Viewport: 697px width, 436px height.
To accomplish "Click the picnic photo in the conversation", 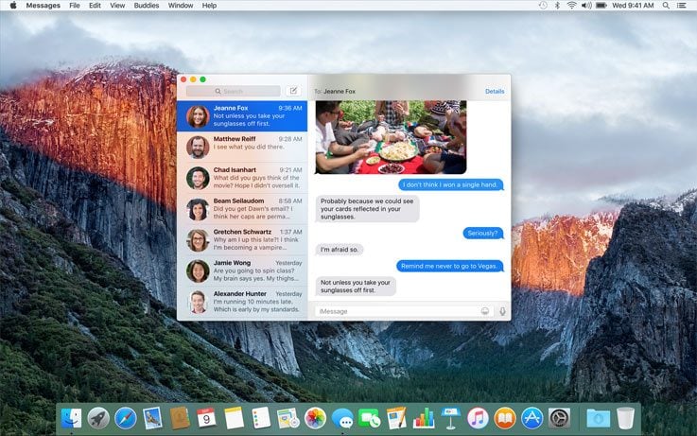I will (x=391, y=137).
